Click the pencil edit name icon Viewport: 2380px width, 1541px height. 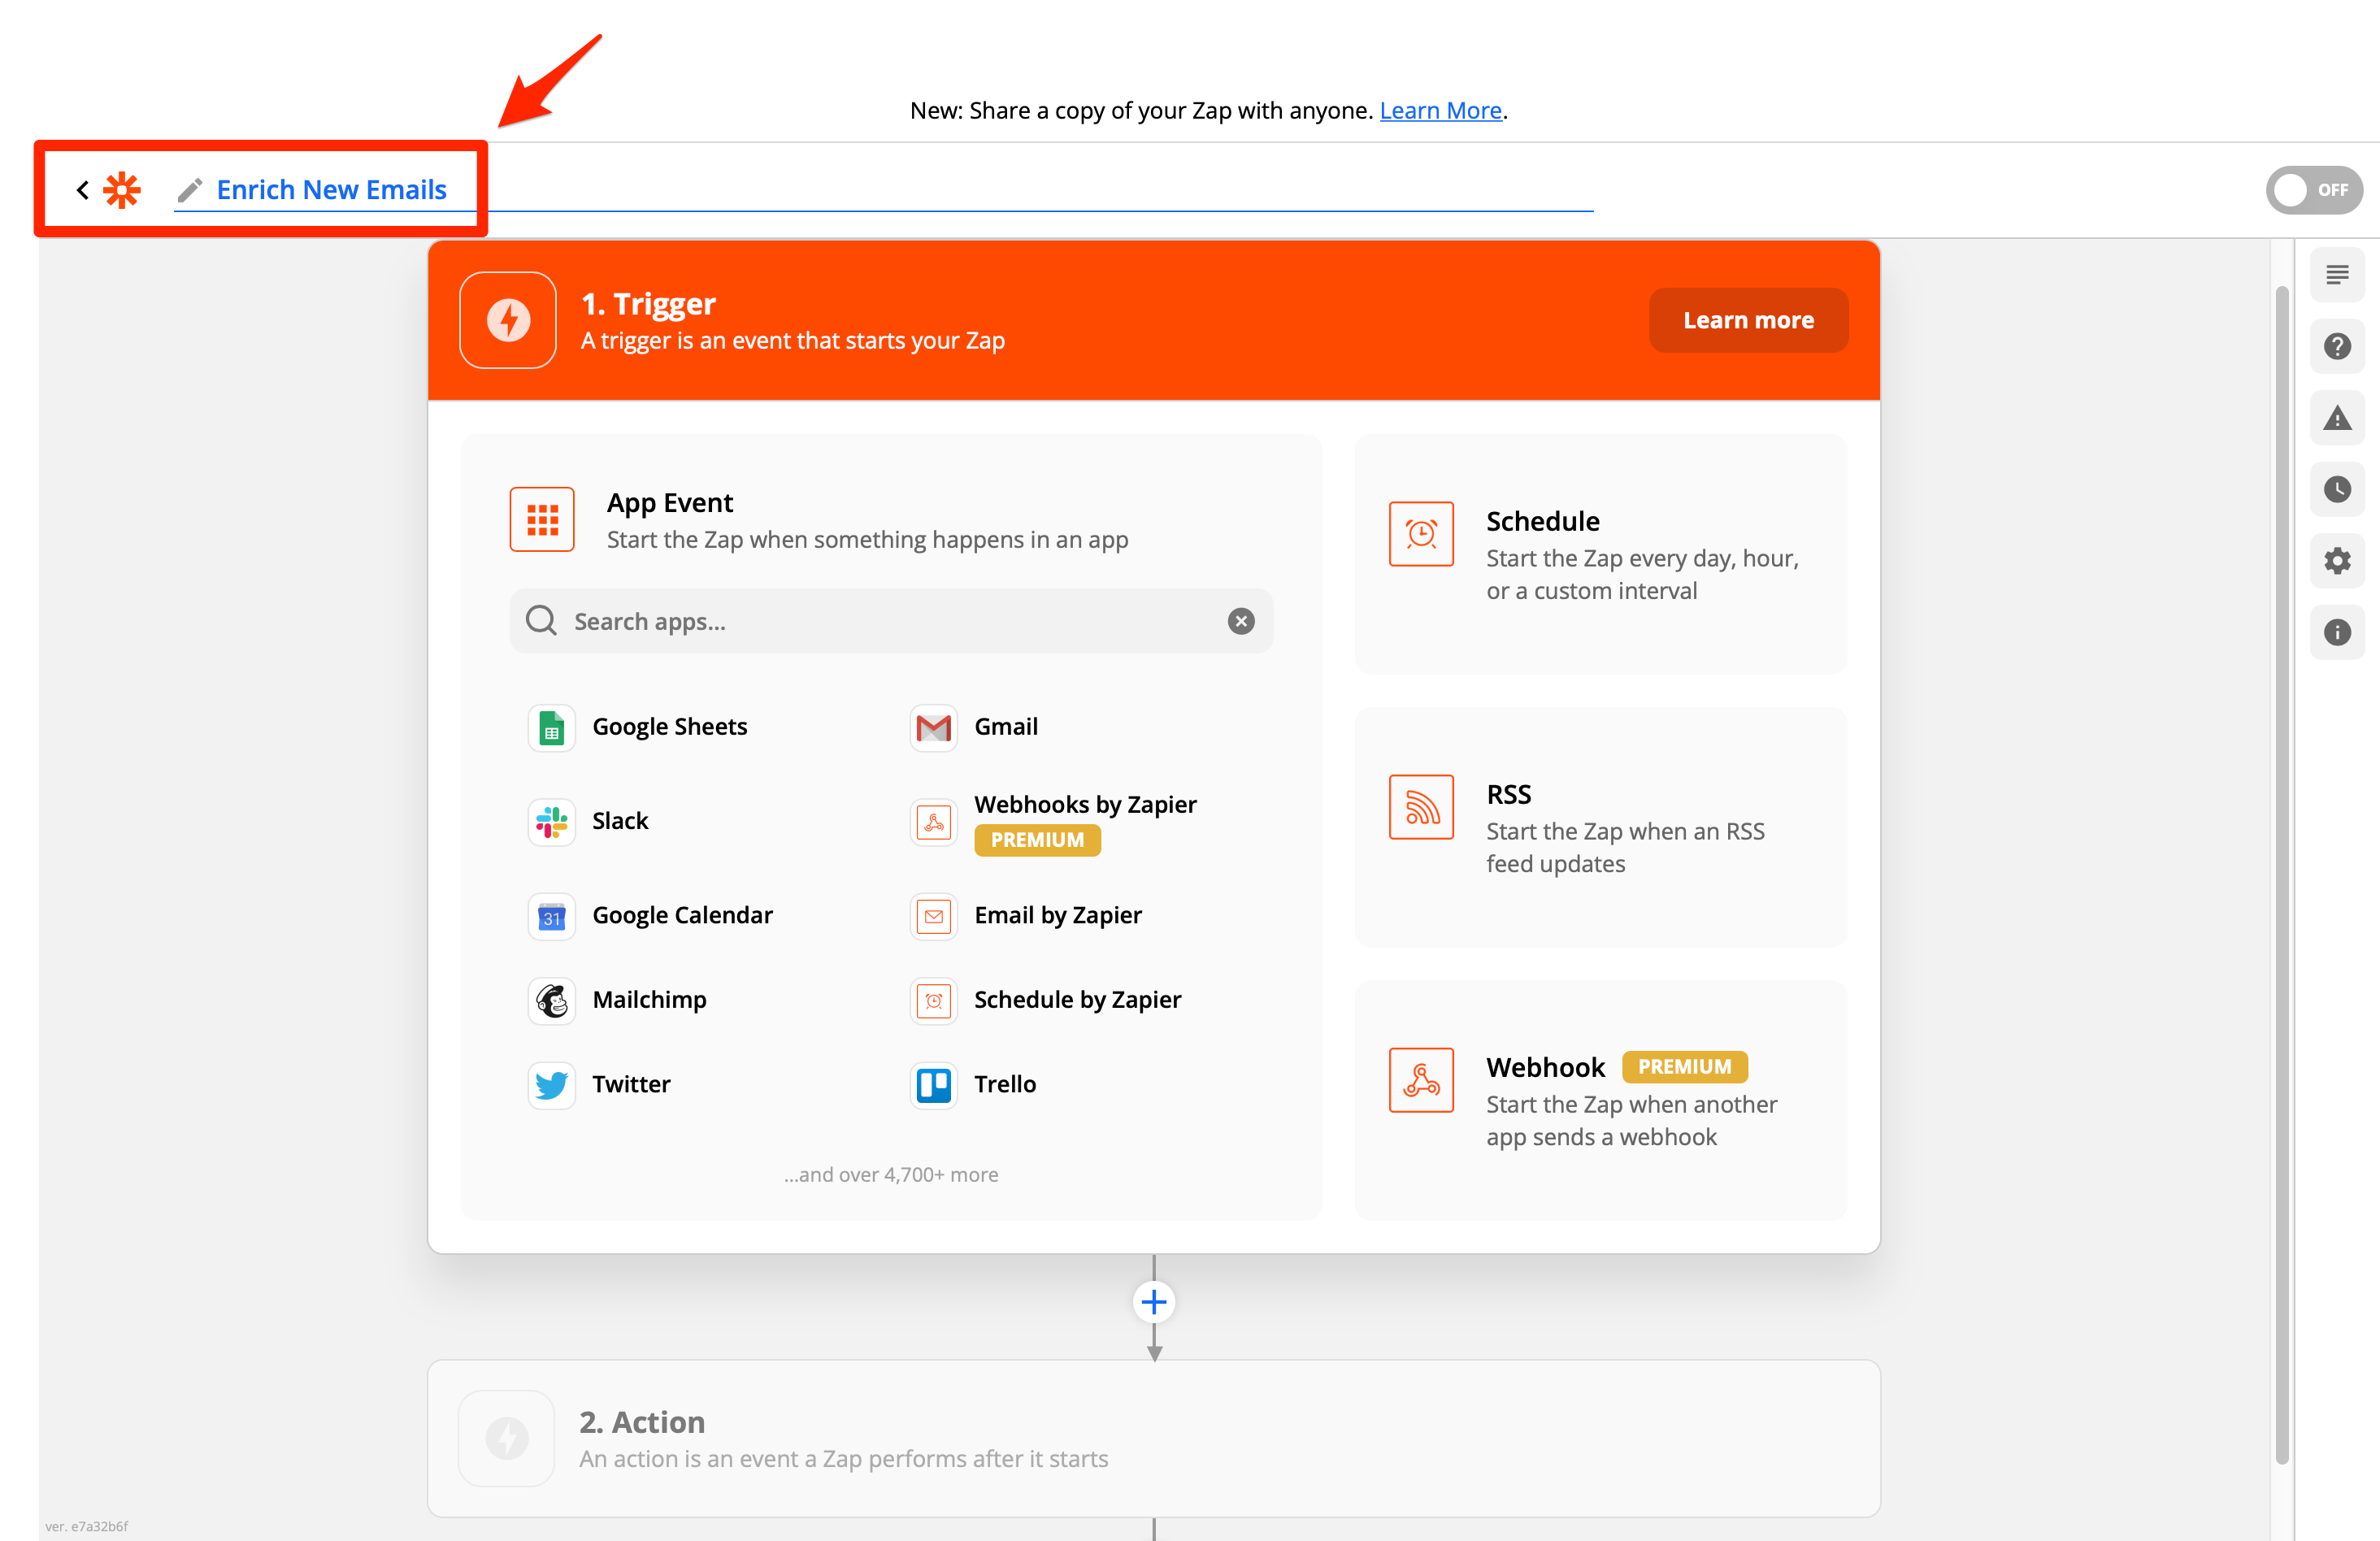pos(190,189)
